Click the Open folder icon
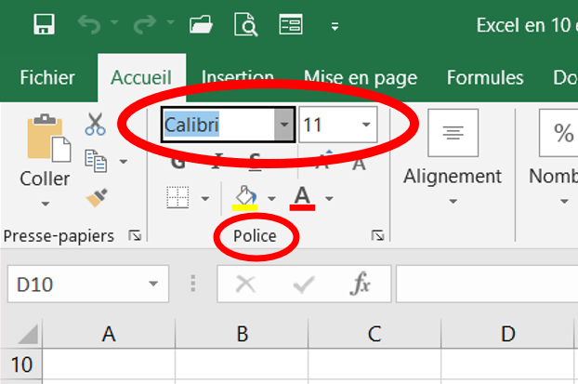This screenshot has height=384, width=578. coord(201,25)
